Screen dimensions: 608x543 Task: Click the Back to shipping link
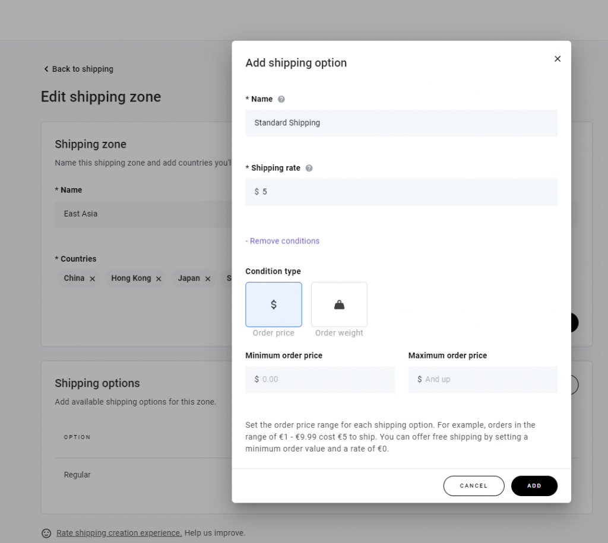[83, 69]
